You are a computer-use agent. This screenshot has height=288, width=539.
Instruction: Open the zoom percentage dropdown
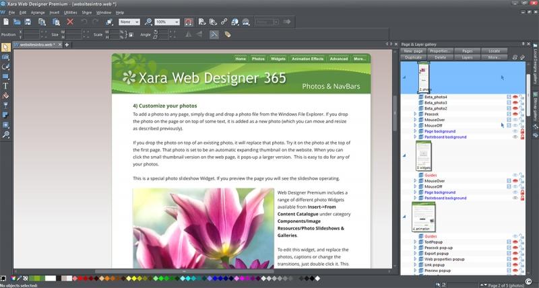(x=177, y=22)
